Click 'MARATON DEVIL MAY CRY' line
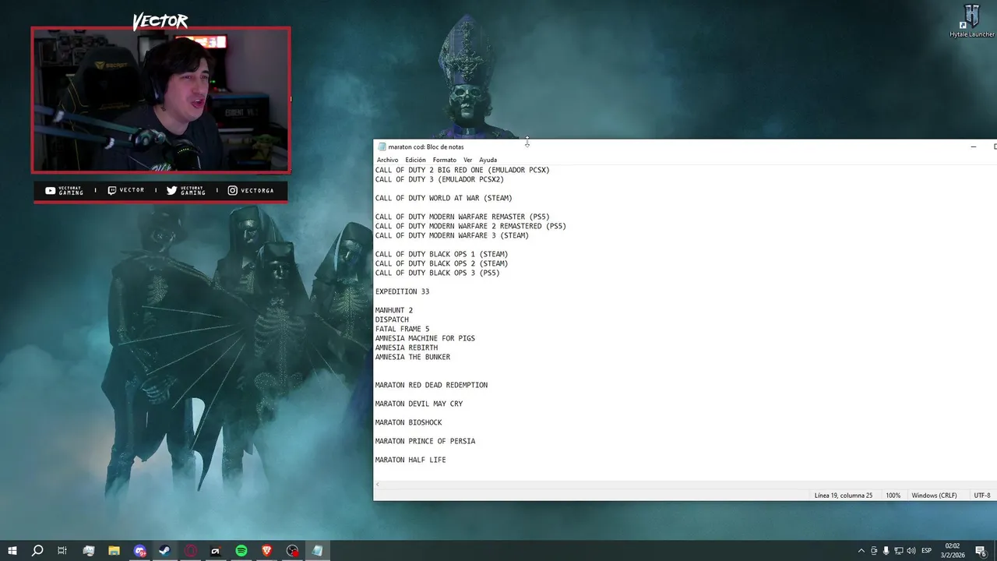997x561 pixels. [x=418, y=404]
